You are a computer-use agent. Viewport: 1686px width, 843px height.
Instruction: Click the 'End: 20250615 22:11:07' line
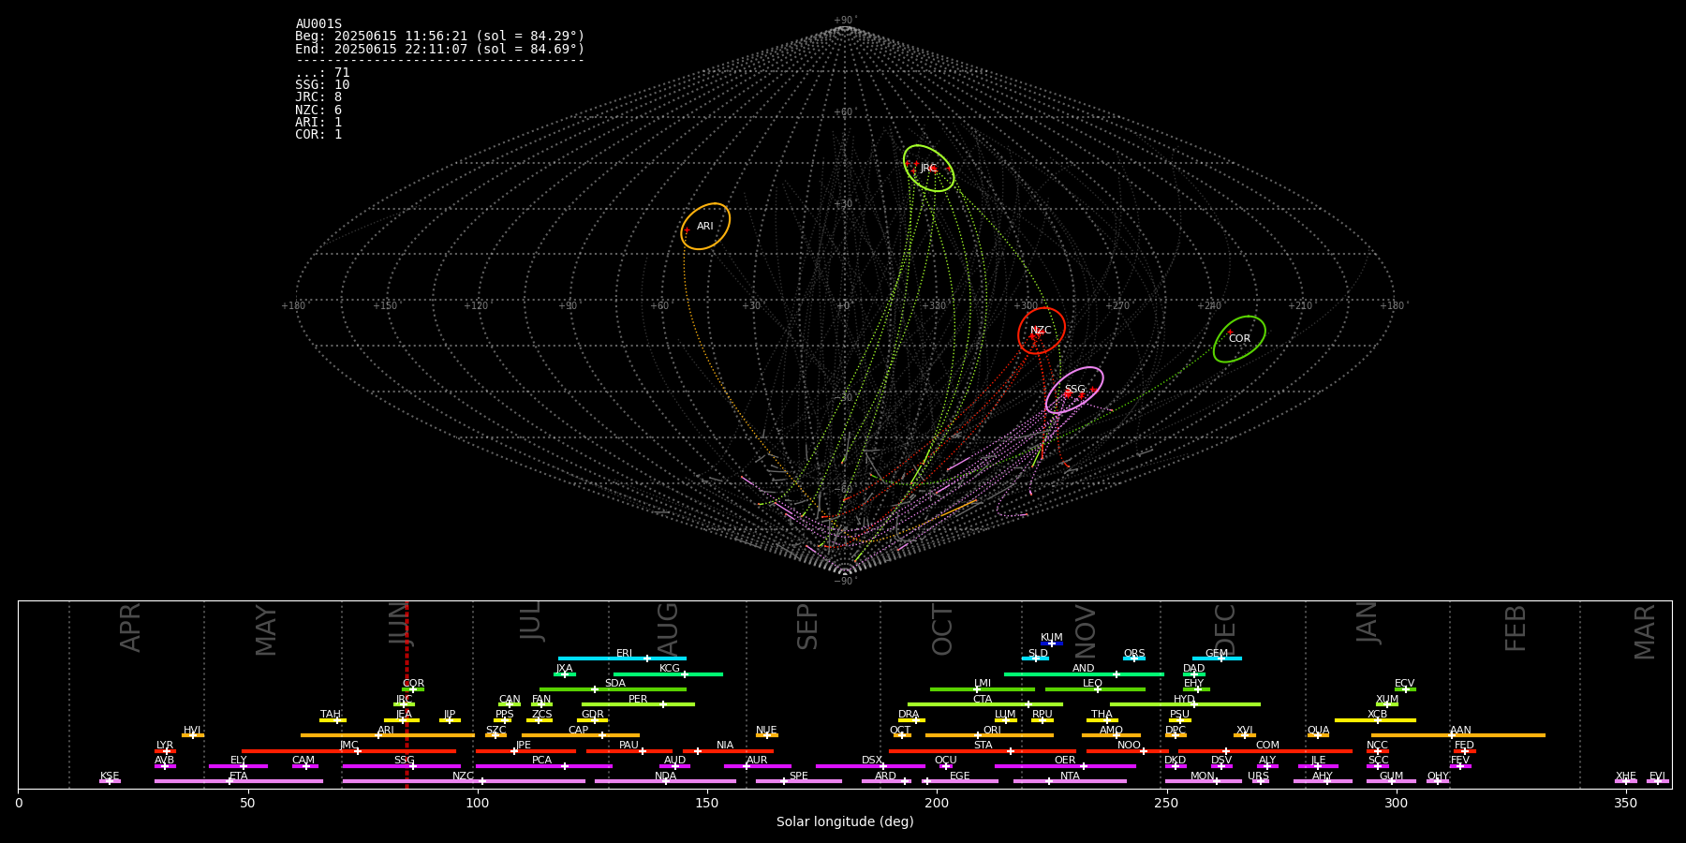pos(439,49)
